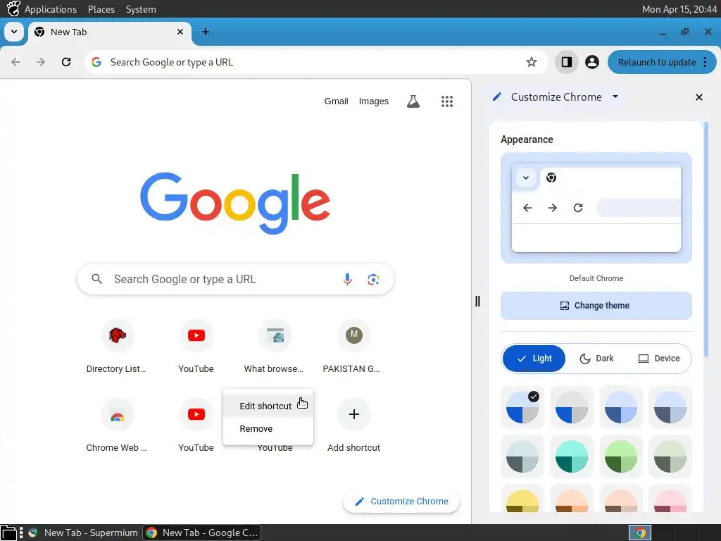Viewport: 721px width, 541px height.
Task: Click the Add shortcut plus tile
Action: (x=353, y=426)
